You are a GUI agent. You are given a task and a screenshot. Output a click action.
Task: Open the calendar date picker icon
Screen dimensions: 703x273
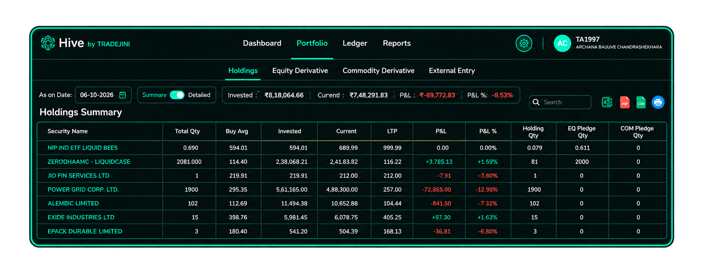(123, 95)
